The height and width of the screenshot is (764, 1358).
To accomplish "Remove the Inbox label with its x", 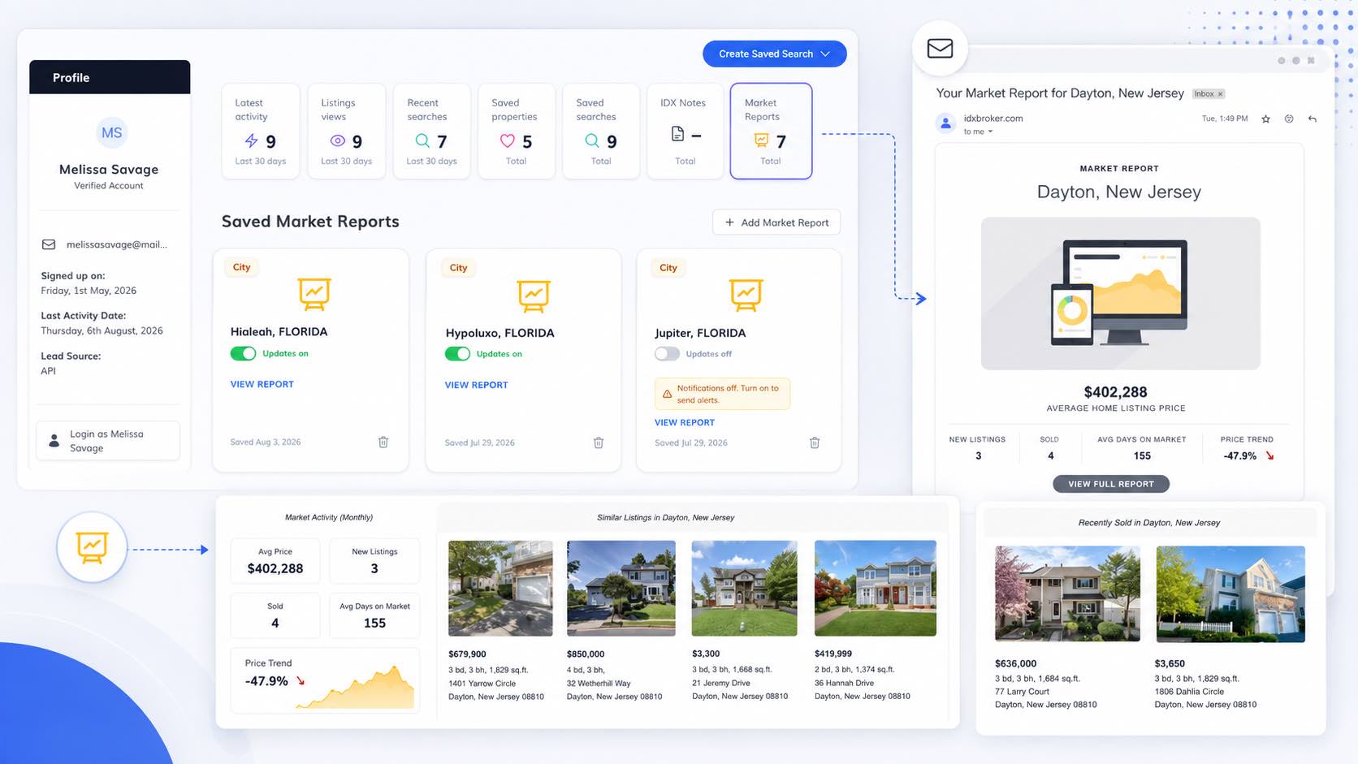I will [1220, 94].
